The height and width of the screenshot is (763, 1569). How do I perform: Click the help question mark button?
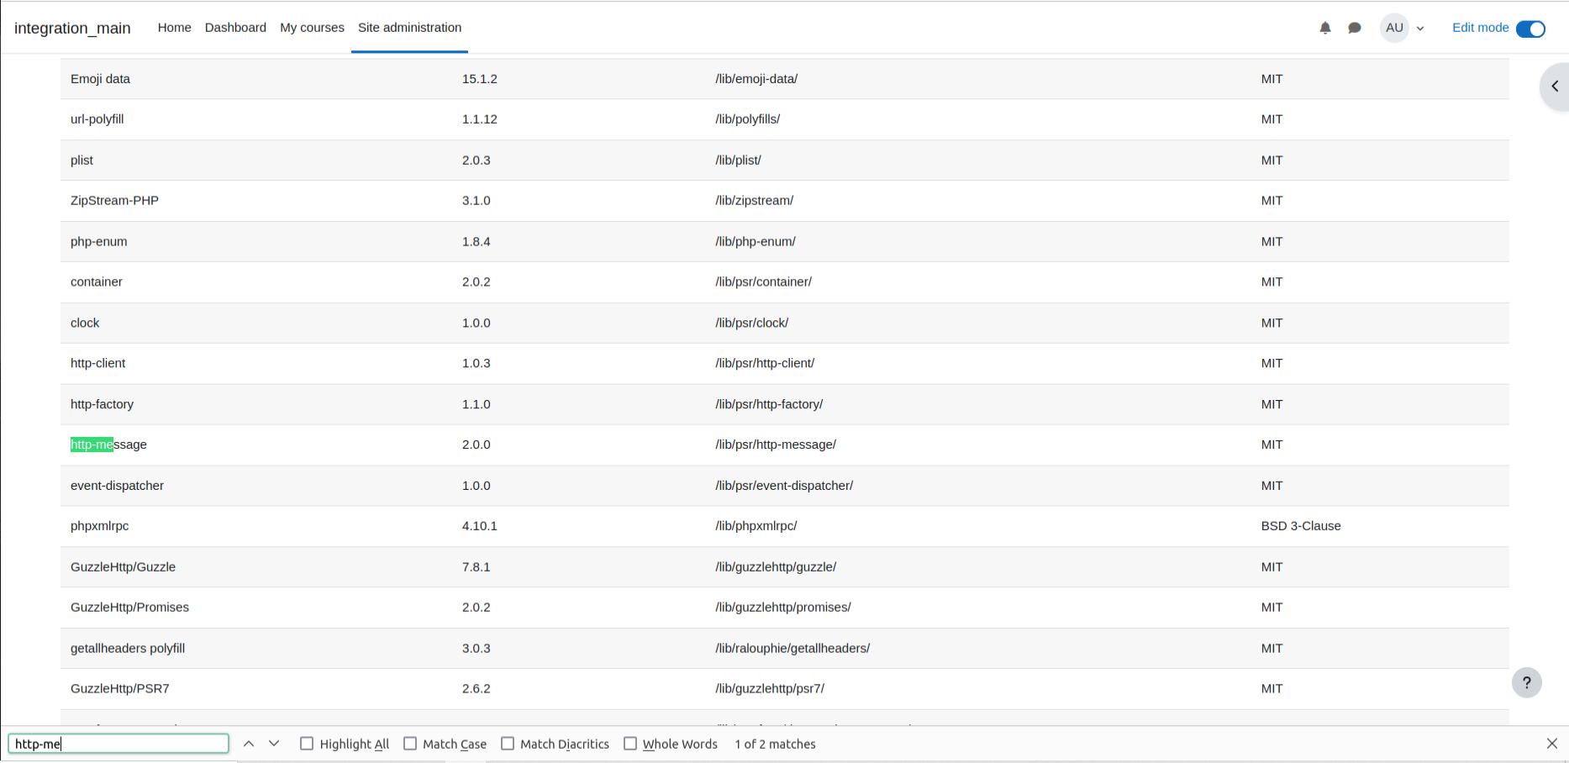[x=1527, y=682]
